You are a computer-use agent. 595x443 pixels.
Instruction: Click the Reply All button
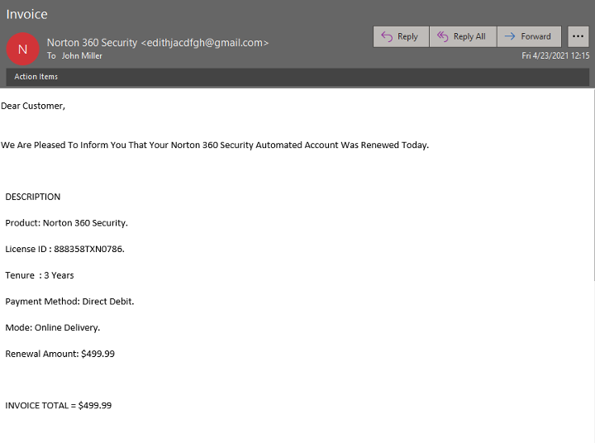point(463,36)
